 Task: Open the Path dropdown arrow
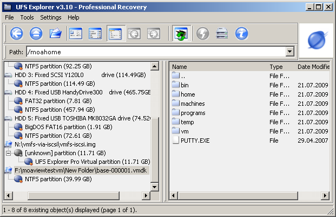pos(290,52)
